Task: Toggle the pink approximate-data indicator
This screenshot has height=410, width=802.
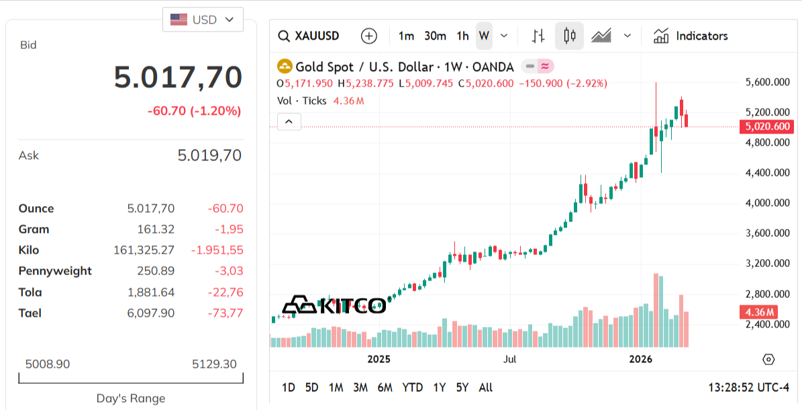Action: pyautogui.click(x=545, y=66)
